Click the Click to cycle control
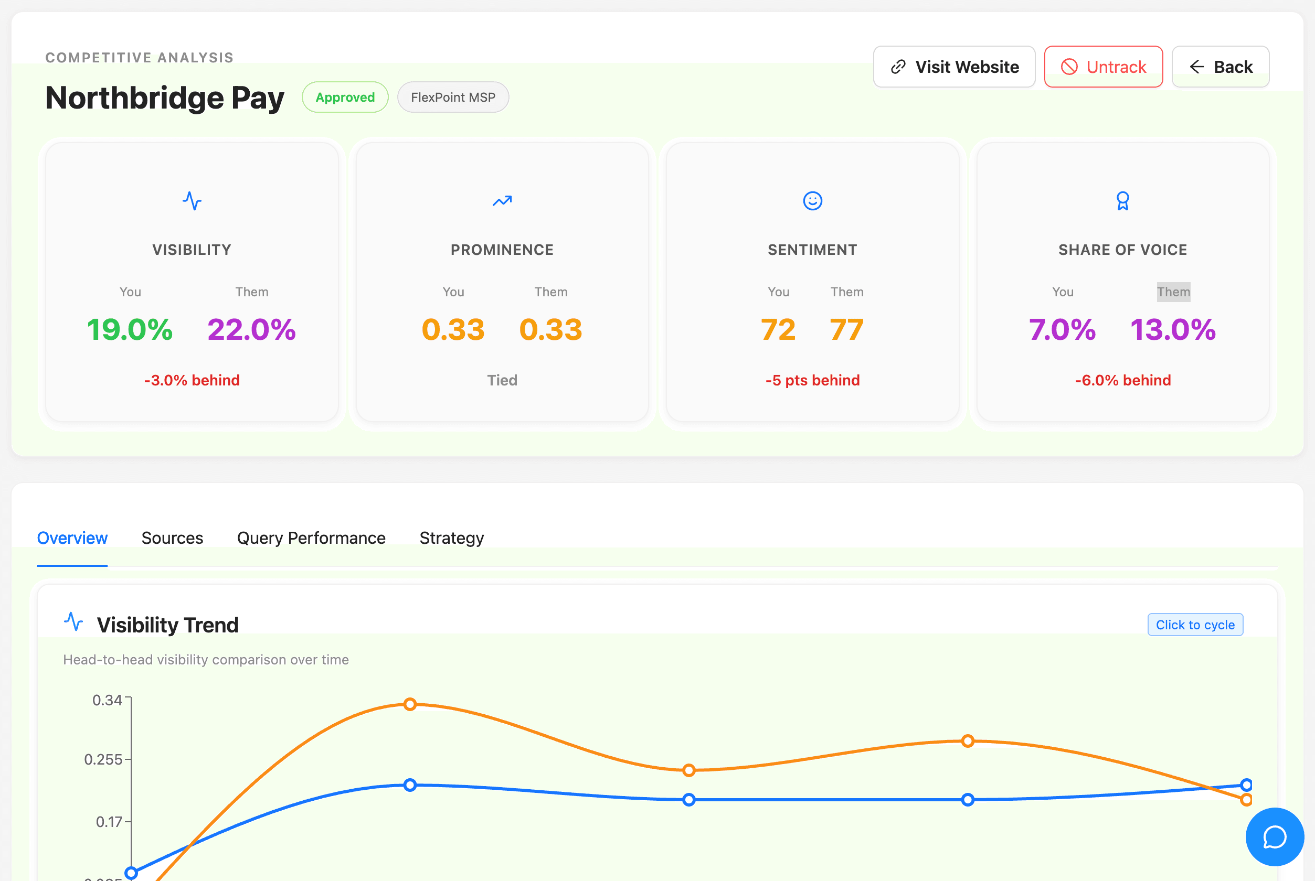 tap(1195, 624)
